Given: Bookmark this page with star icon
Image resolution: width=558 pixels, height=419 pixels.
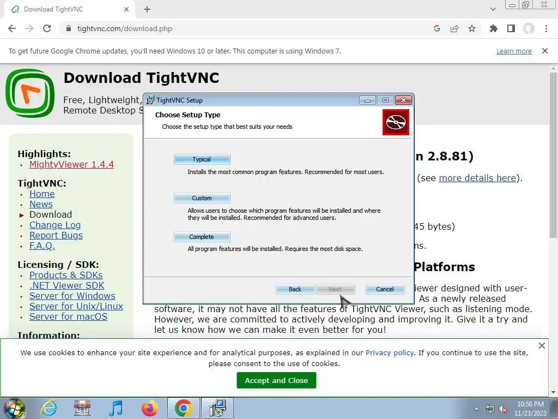Looking at the screenshot, I should [472, 28].
